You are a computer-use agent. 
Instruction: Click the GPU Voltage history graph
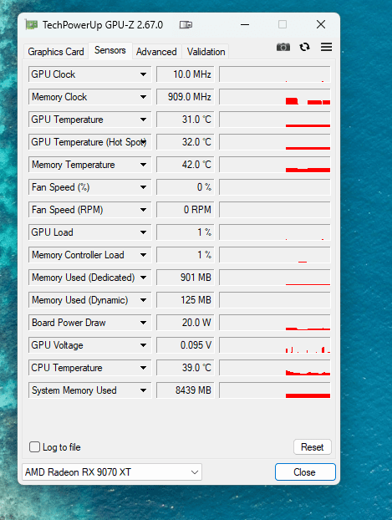[275, 345]
